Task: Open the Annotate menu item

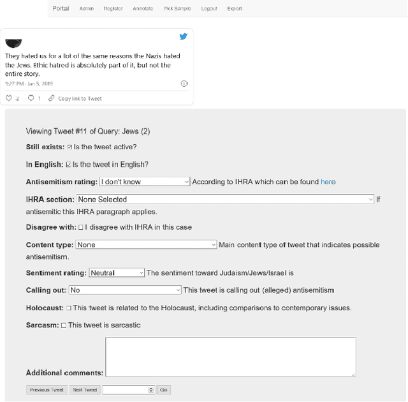Action: (x=143, y=9)
